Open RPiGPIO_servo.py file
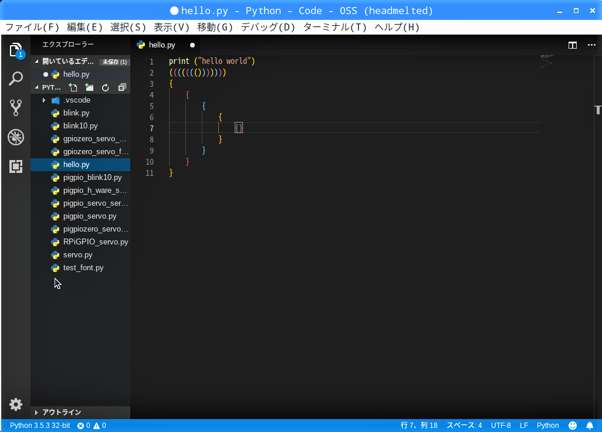The image size is (602, 432). tap(80, 242)
